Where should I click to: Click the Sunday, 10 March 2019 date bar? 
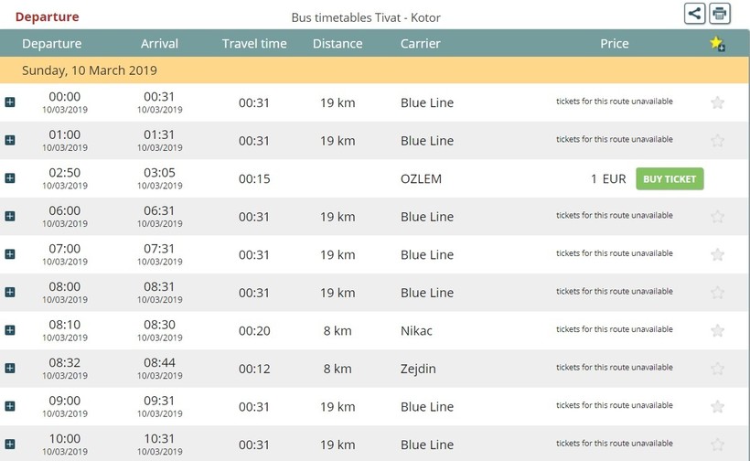click(374, 70)
